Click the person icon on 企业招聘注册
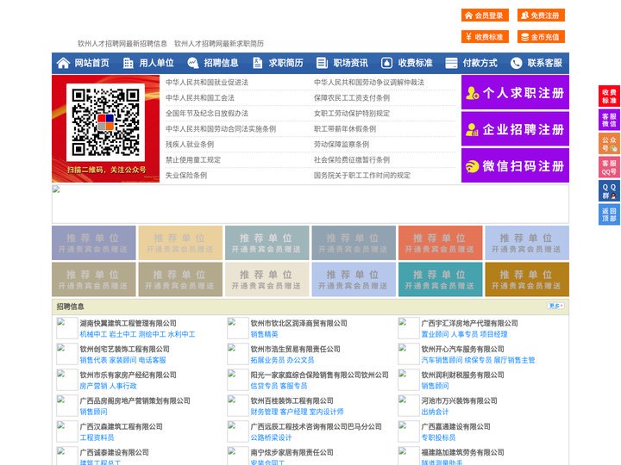Screen dimensions: 621x465 click(472, 129)
